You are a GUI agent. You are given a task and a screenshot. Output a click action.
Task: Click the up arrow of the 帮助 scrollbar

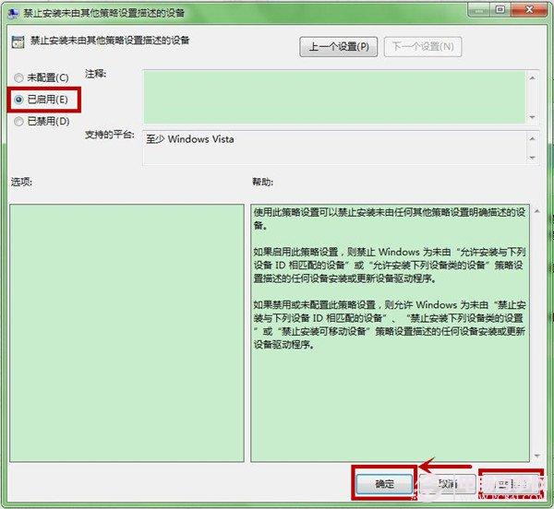coord(537,211)
